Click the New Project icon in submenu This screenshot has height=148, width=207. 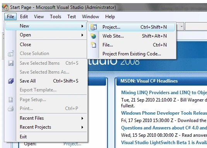tap(94, 27)
